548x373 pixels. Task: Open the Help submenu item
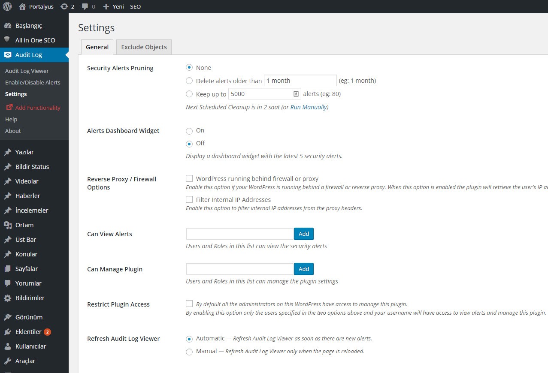11,119
